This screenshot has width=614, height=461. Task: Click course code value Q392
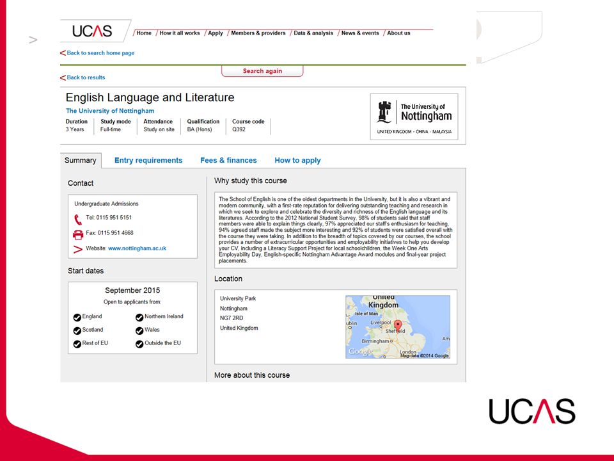point(239,129)
